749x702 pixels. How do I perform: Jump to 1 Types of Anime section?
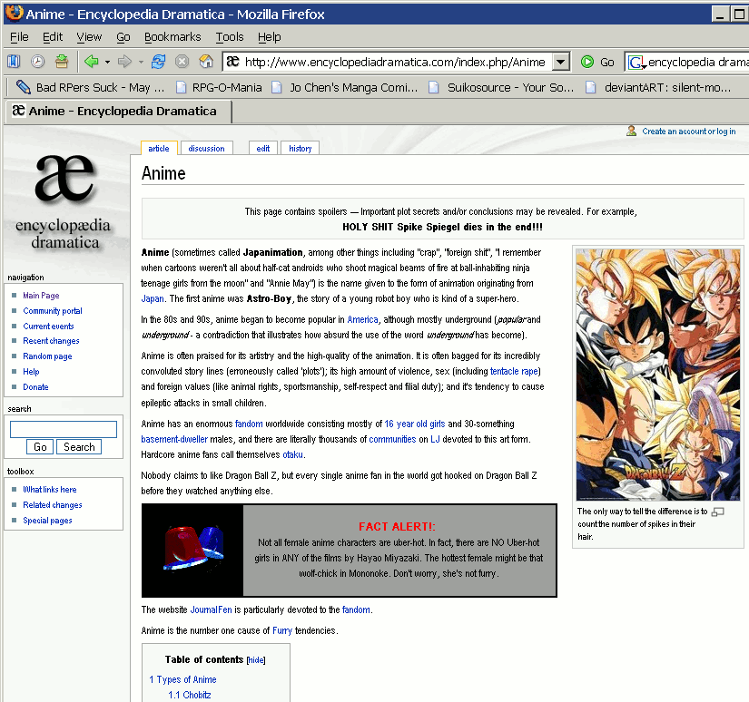[x=182, y=679]
